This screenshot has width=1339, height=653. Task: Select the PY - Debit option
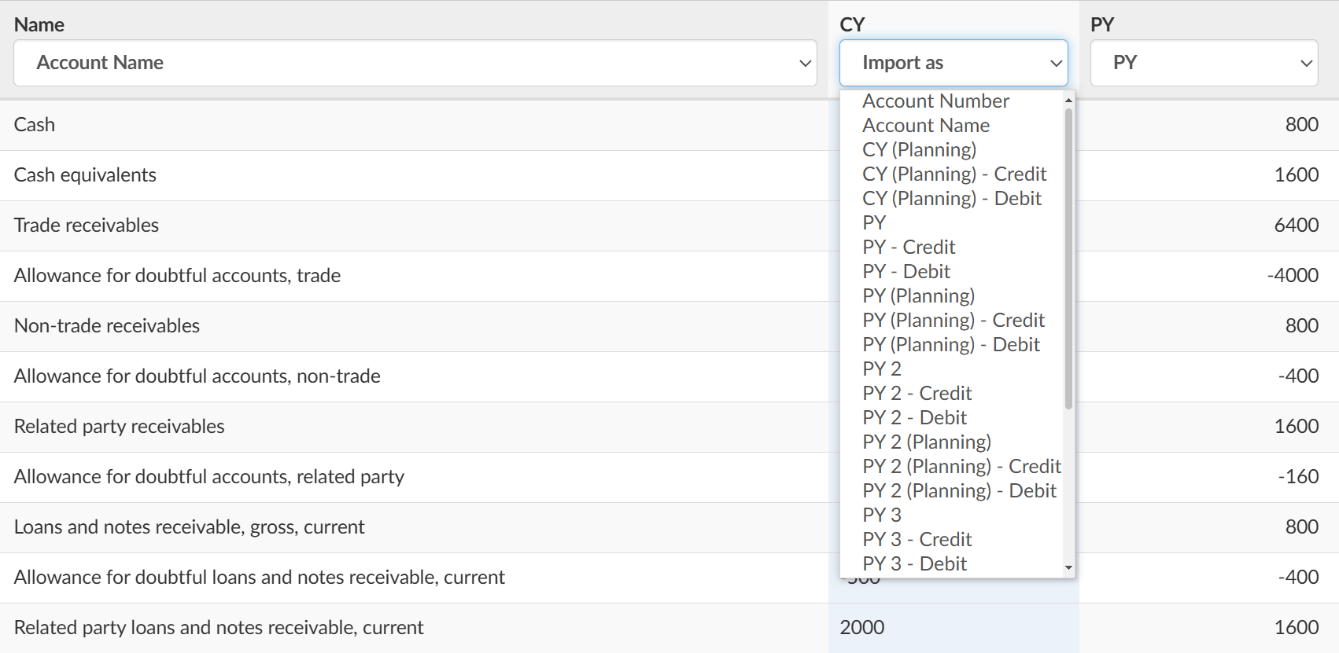(x=906, y=272)
